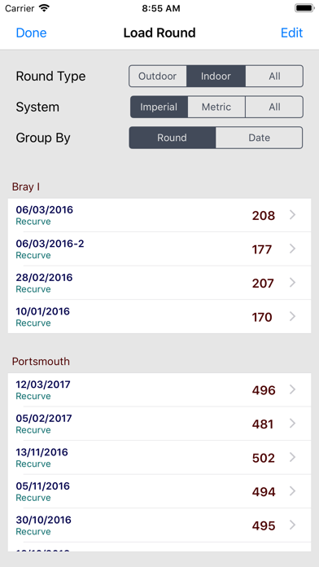
Task: Open the 06/03/2016-2 round chevron
Action: pyautogui.click(x=293, y=249)
